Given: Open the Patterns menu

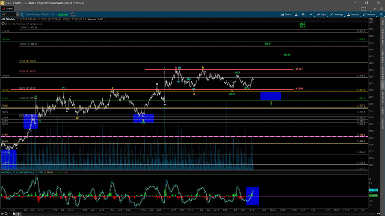Looking at the screenshot, I should pyautogui.click(x=369, y=15).
